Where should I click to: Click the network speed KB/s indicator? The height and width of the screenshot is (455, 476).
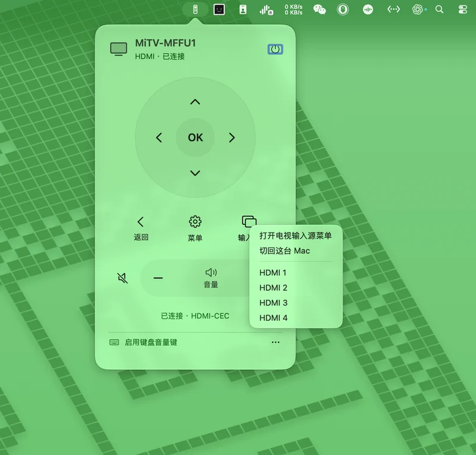pos(293,10)
